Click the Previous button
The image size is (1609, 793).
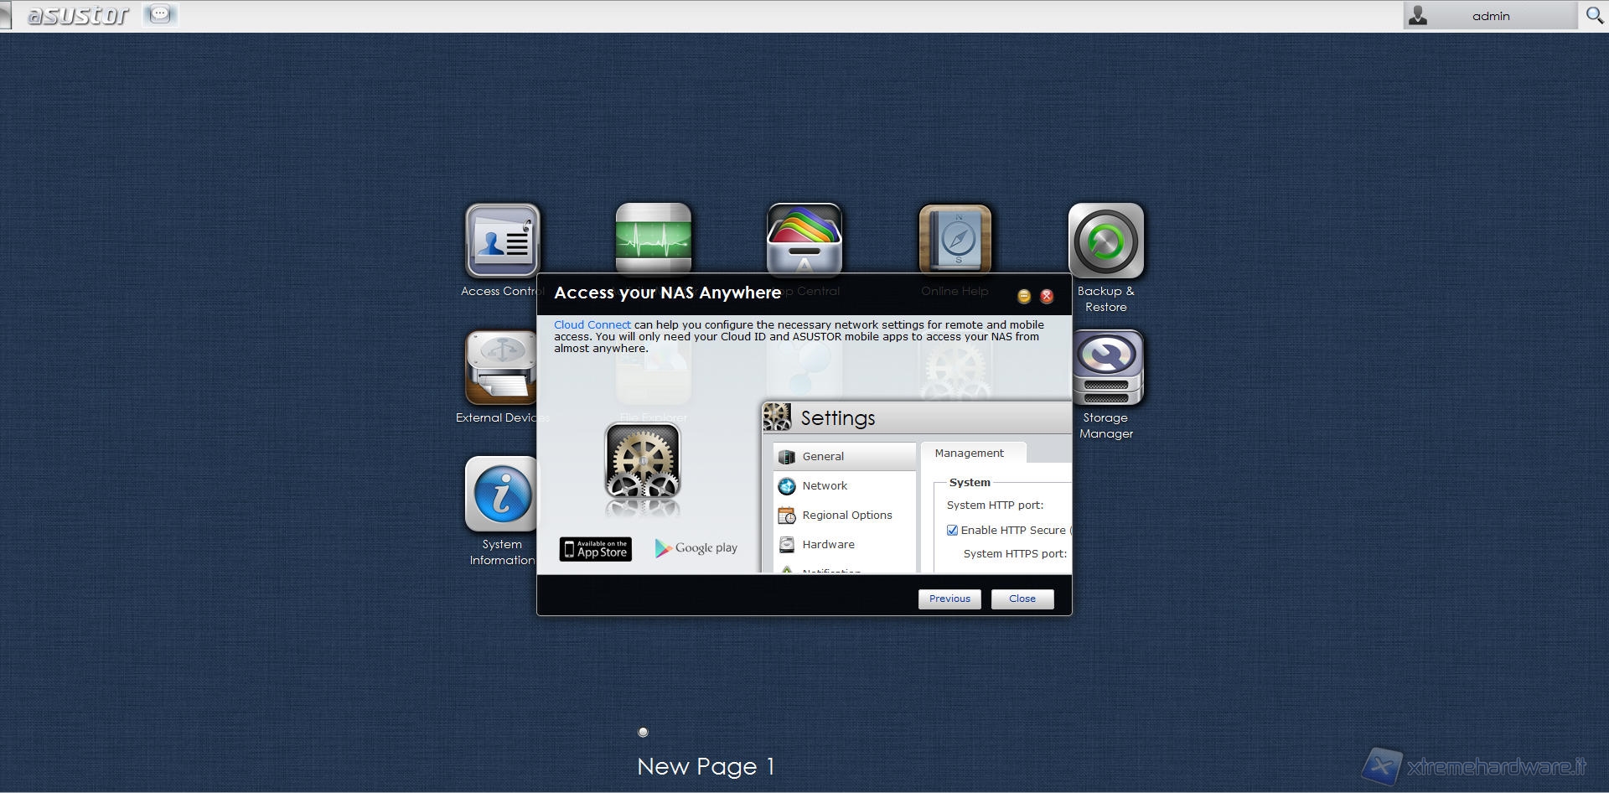click(949, 599)
